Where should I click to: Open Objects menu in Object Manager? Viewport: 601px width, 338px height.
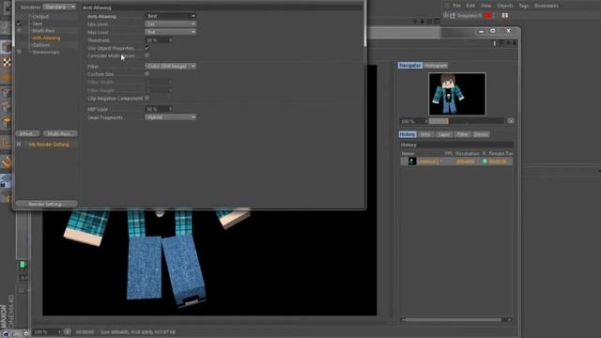[505, 6]
